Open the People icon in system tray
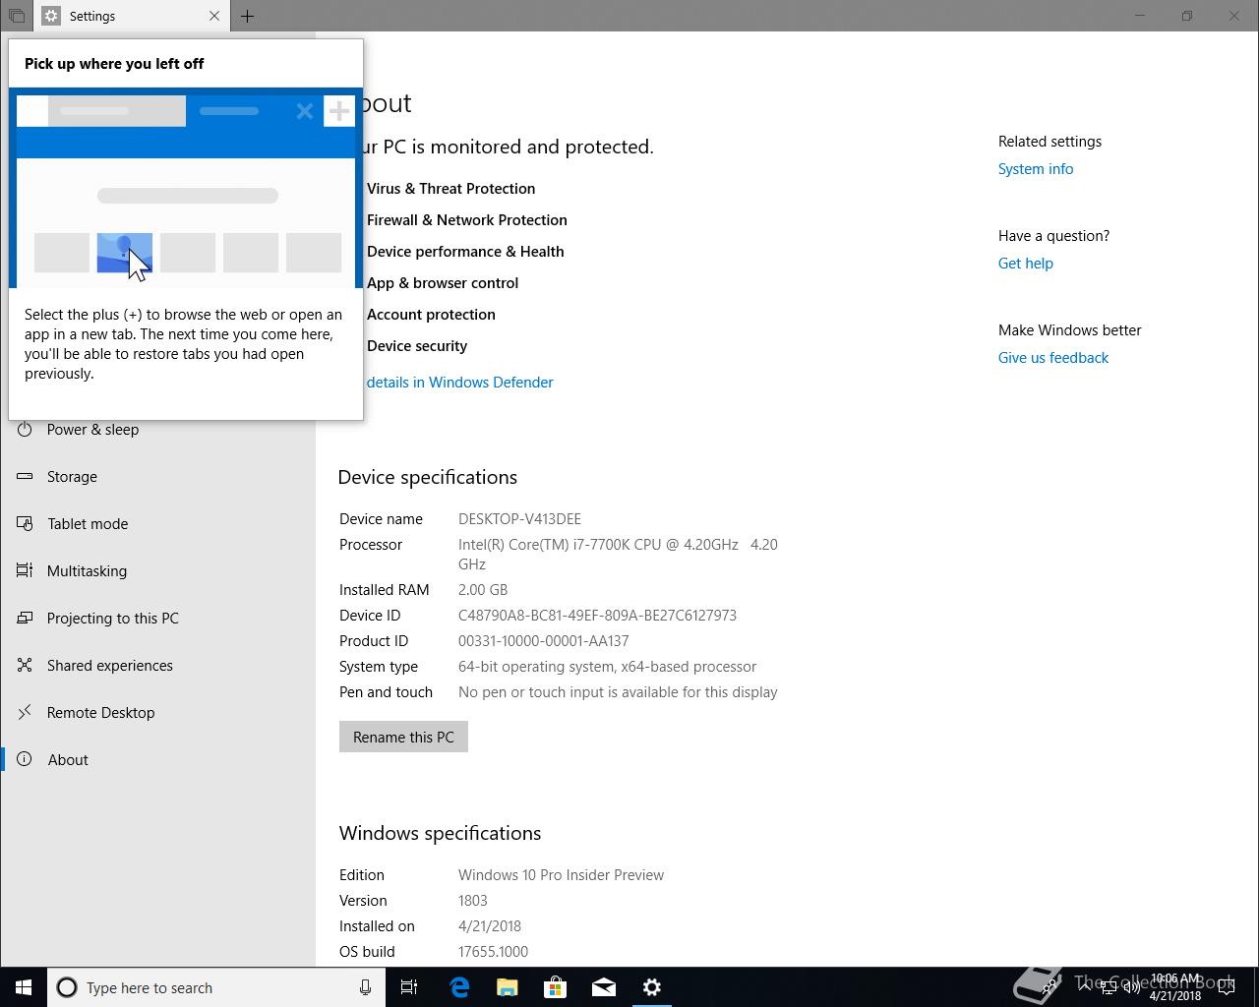Viewport: 1259px width, 1007px height. 1049,987
